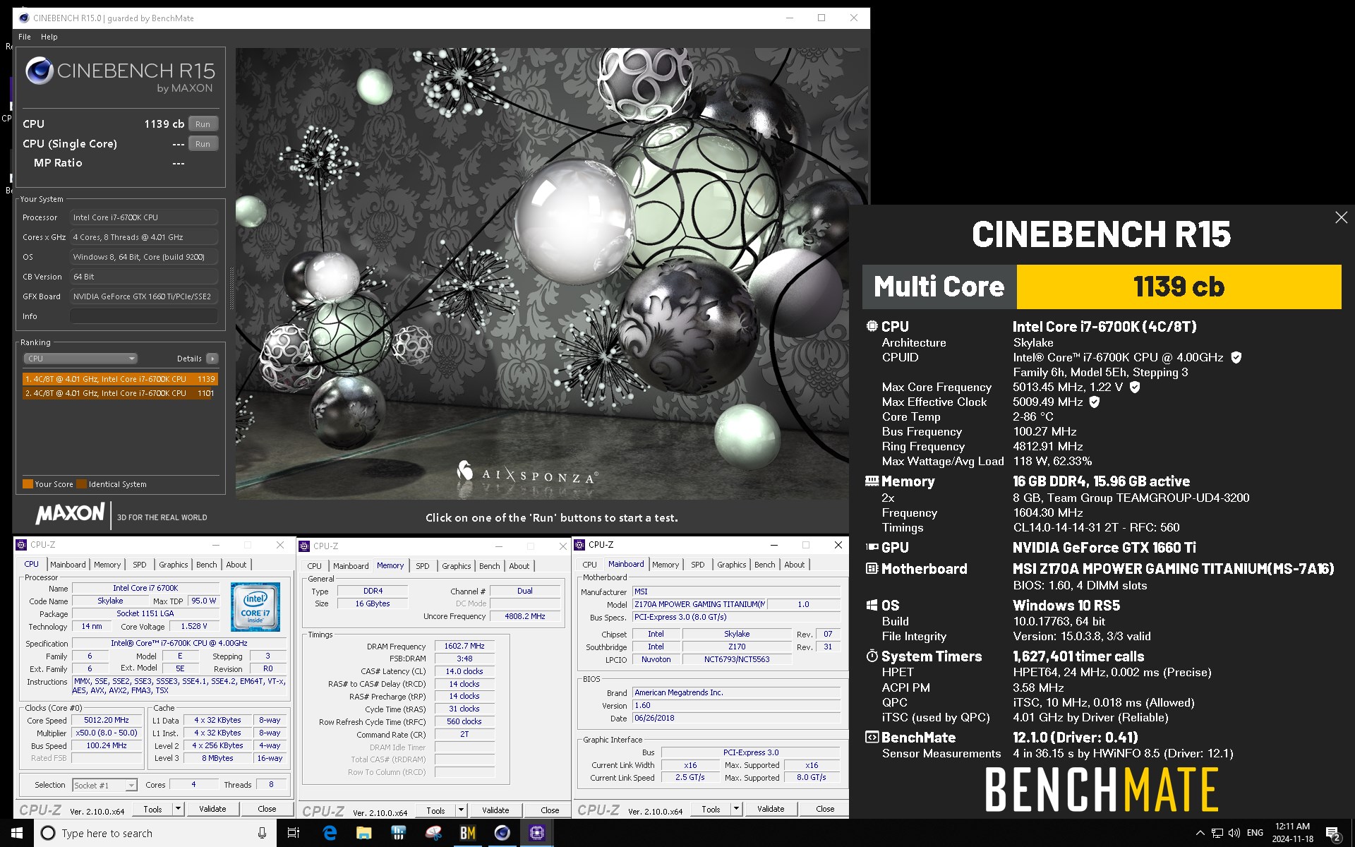Click the System Timers clock icon

pyautogui.click(x=872, y=656)
